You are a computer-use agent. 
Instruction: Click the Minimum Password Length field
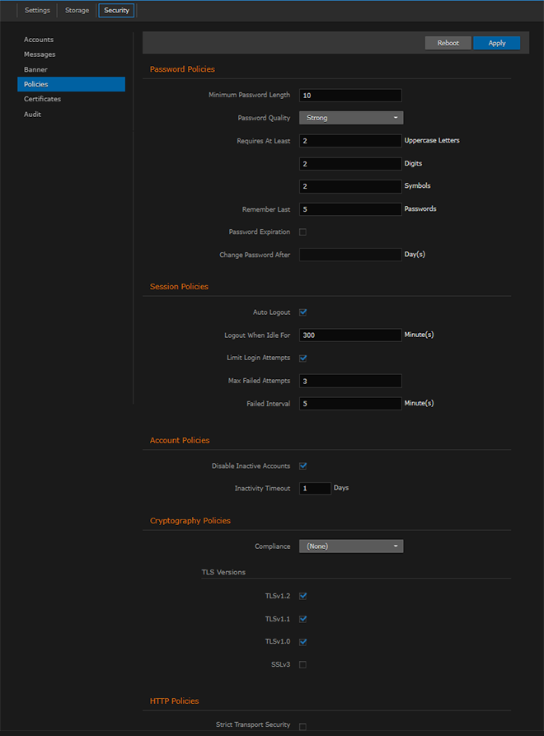coord(350,95)
